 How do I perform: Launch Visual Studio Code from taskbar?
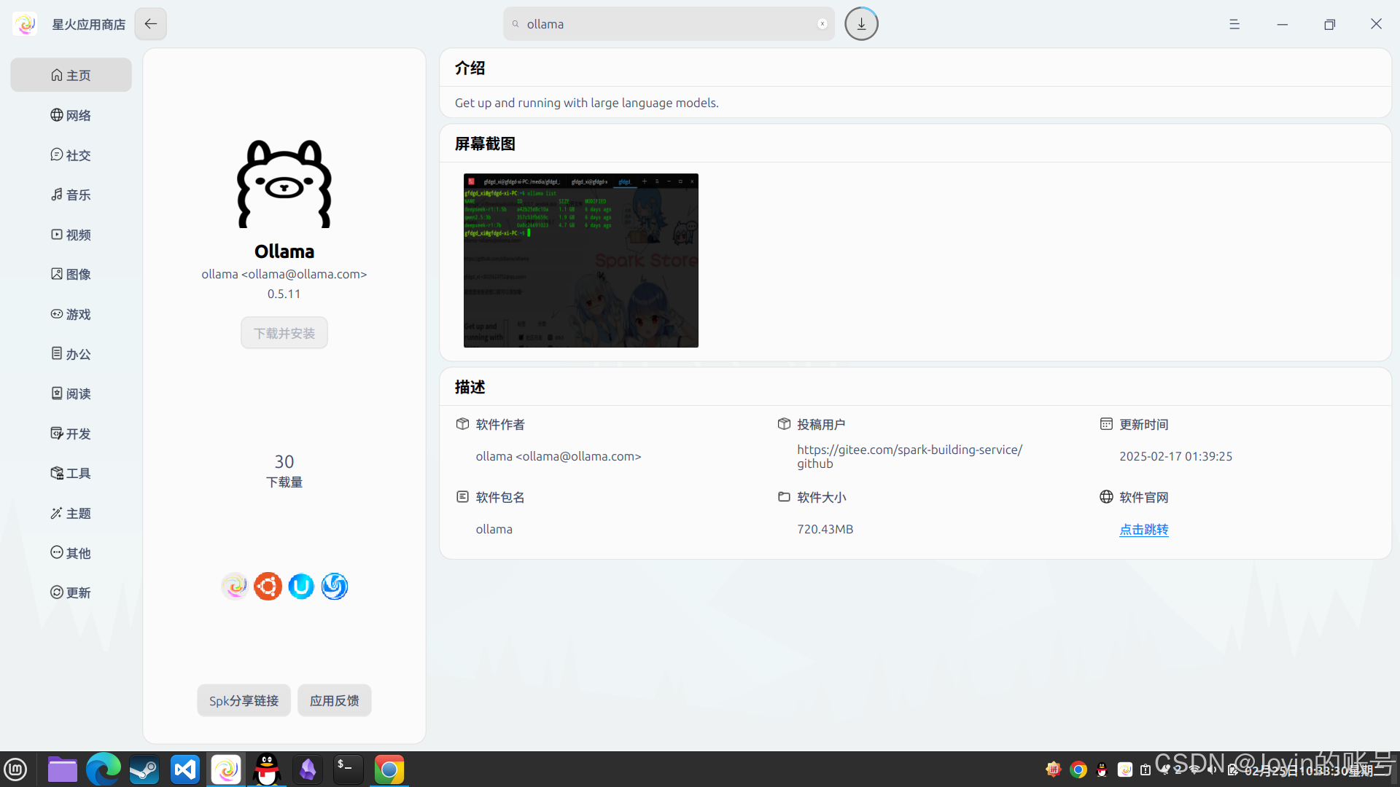click(x=185, y=770)
